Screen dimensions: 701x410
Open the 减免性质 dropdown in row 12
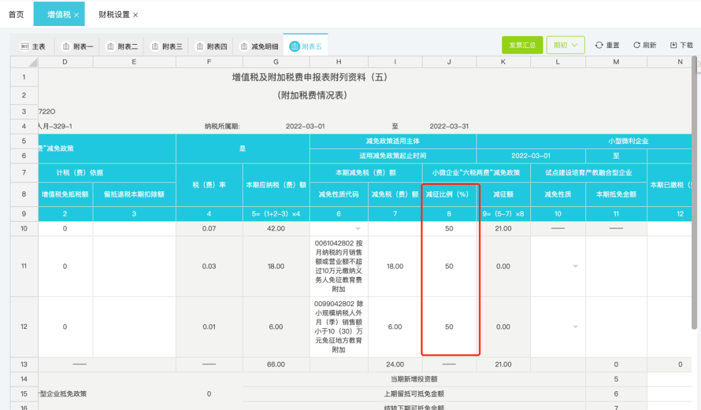click(x=575, y=327)
